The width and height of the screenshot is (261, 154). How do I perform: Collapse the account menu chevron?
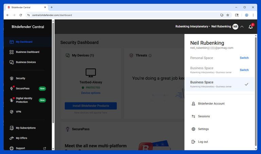pyautogui.click(x=242, y=27)
